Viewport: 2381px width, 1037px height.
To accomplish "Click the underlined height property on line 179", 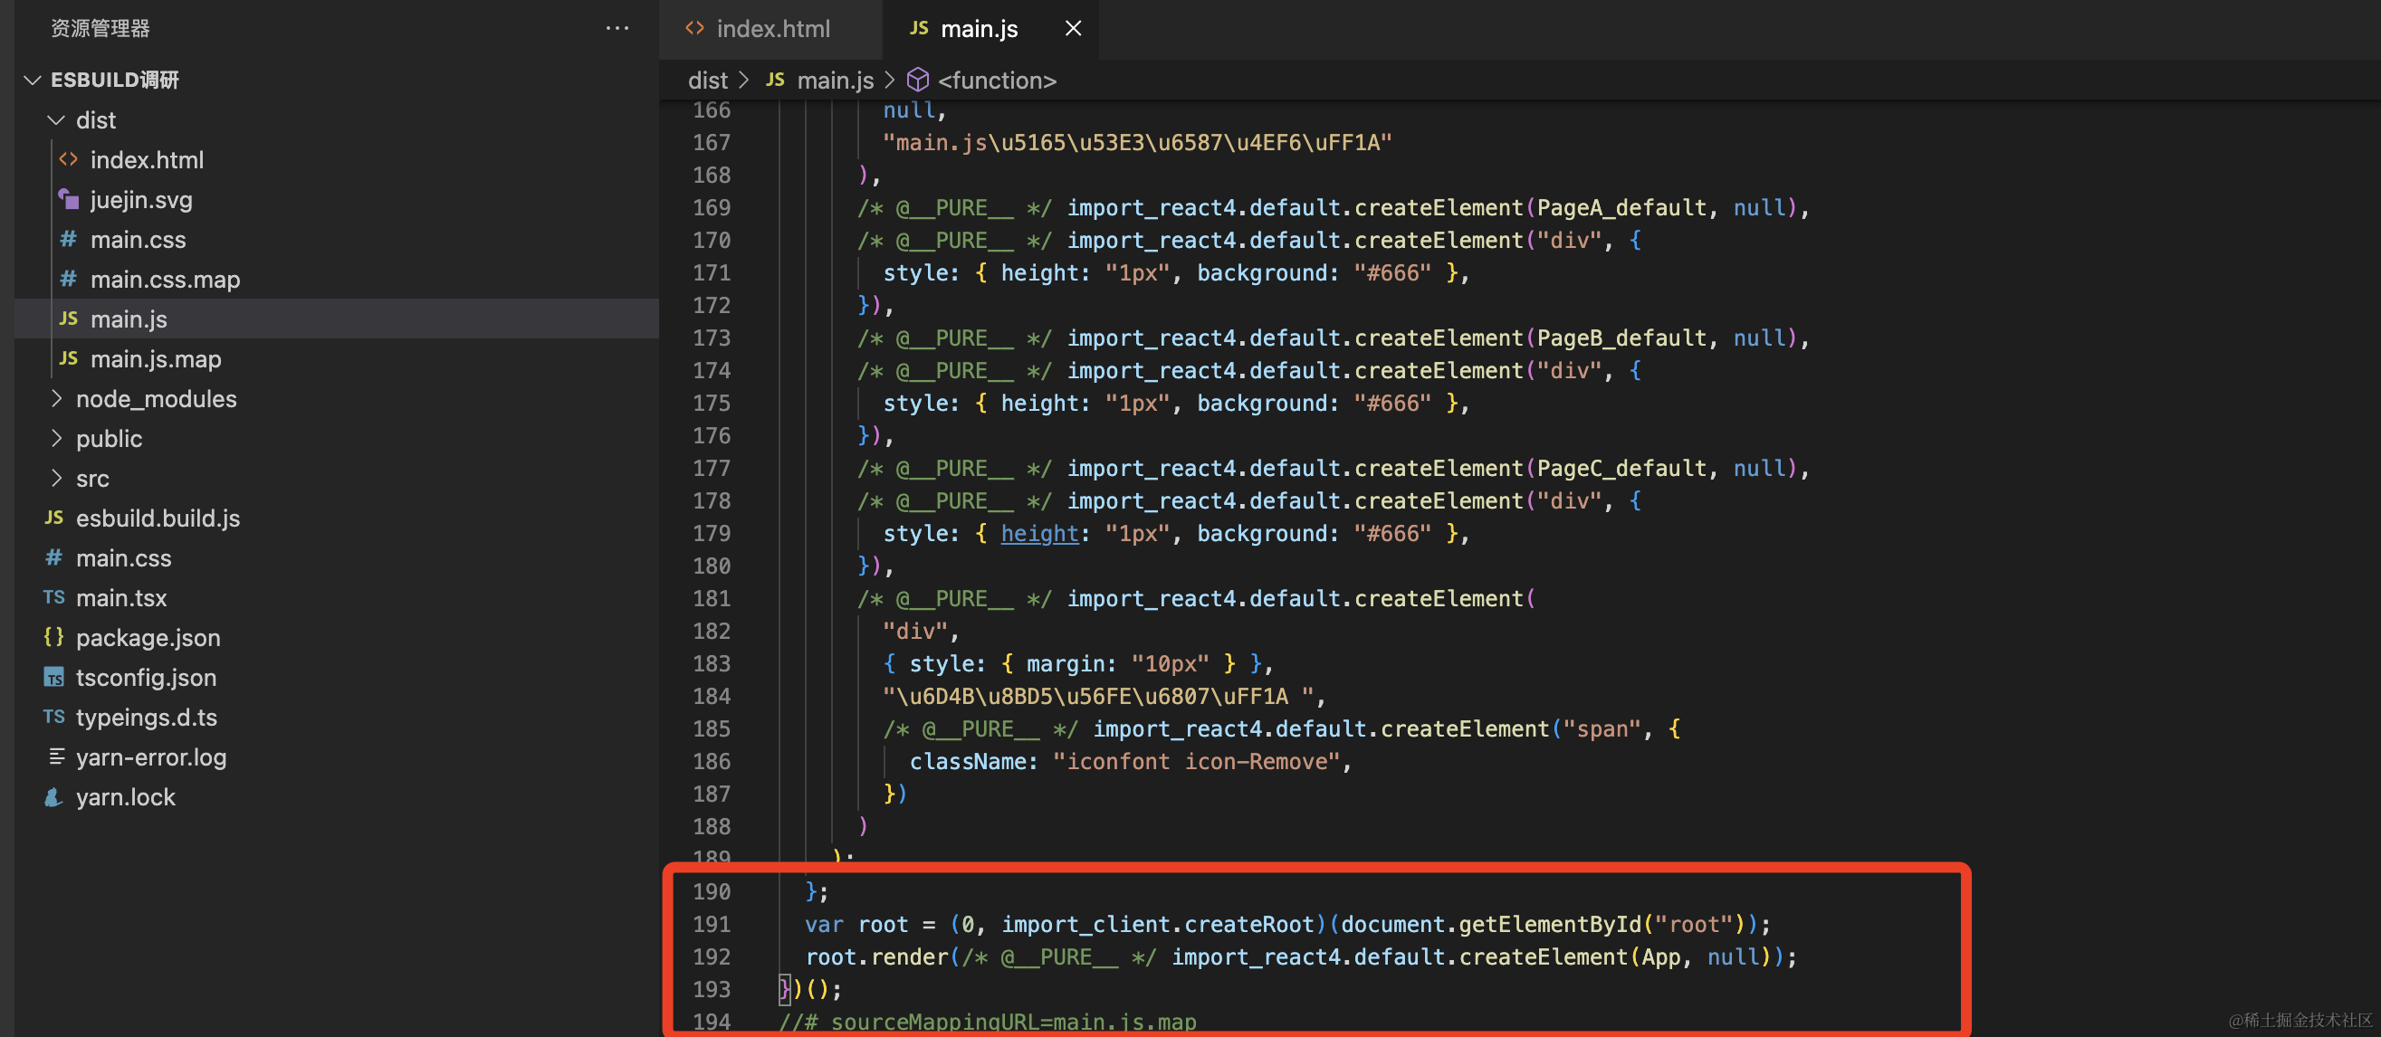I will [1040, 533].
